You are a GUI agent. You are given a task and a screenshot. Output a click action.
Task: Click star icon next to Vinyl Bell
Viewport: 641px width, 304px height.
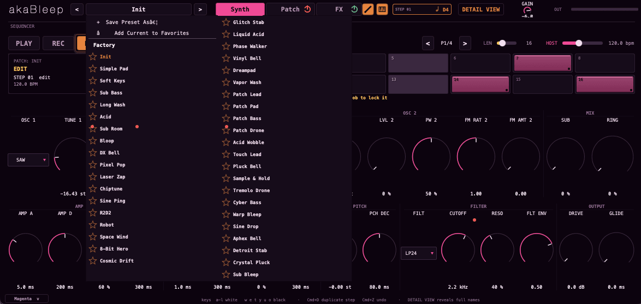click(226, 58)
